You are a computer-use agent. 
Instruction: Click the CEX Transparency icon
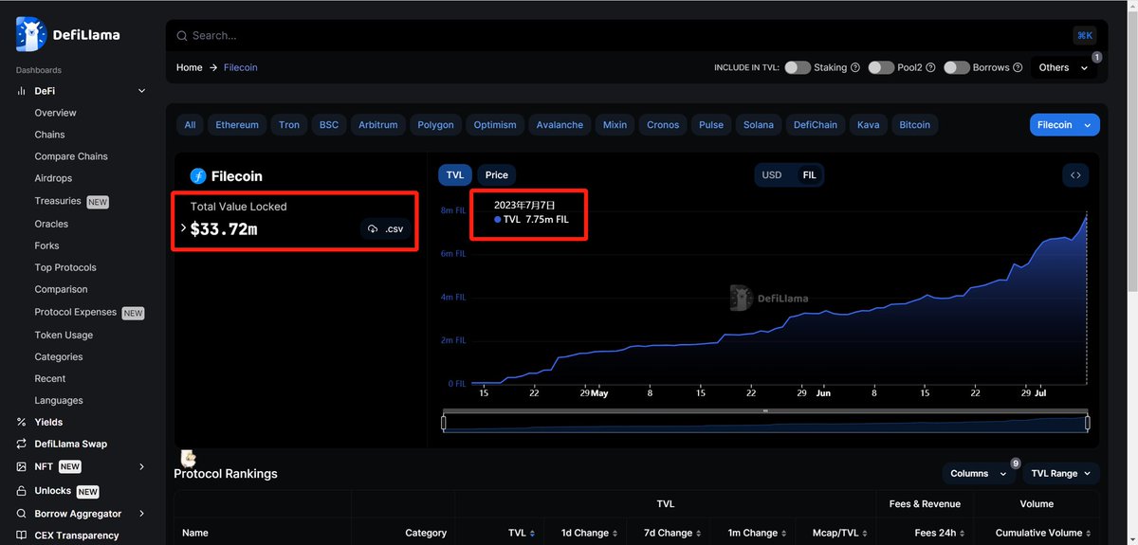22,536
